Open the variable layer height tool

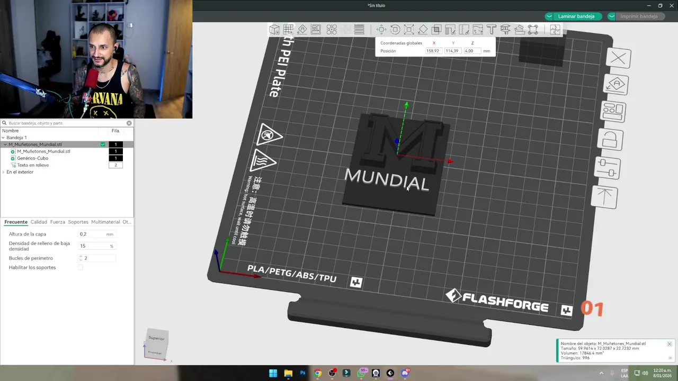pyautogui.click(x=359, y=30)
